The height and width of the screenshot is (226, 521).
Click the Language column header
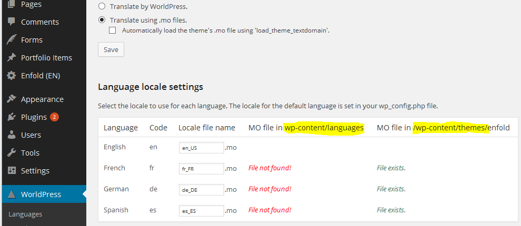coord(121,128)
